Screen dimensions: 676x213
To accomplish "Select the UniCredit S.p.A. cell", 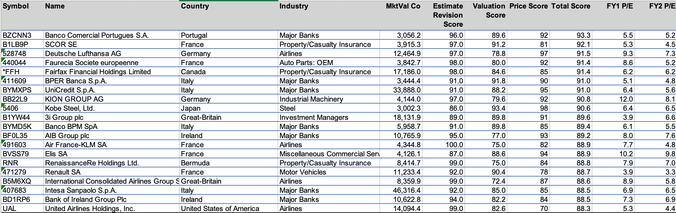I will click(x=111, y=90).
